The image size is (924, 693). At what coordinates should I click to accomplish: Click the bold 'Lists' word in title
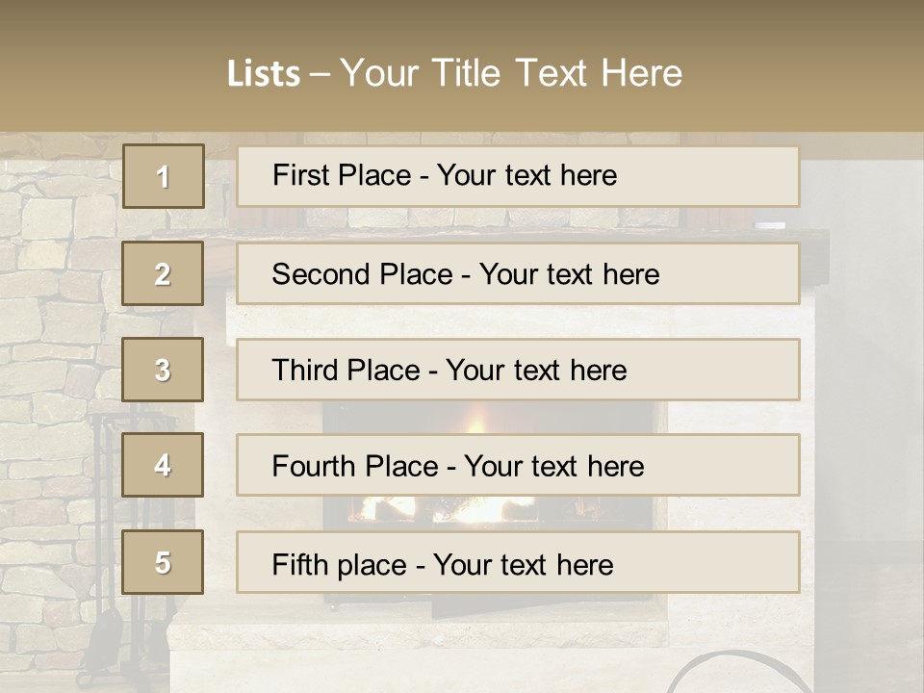pyautogui.click(x=264, y=74)
